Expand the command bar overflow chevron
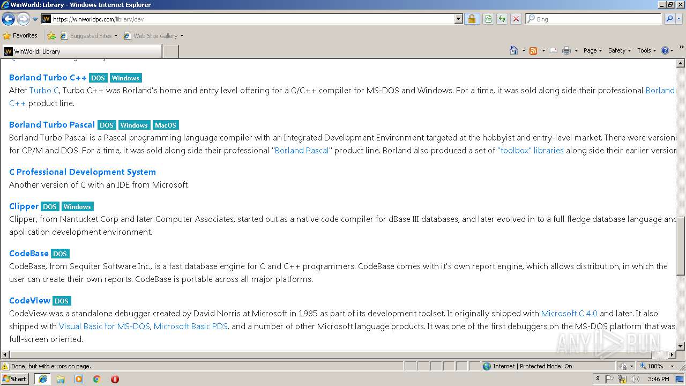Viewport: 686px width, 386px height. tap(681, 47)
